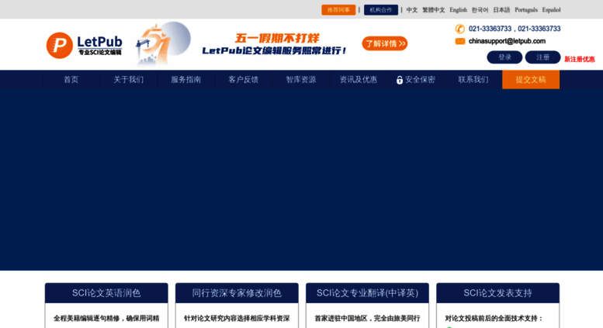
Task: Open 客户反馈 menu item
Action: click(244, 80)
